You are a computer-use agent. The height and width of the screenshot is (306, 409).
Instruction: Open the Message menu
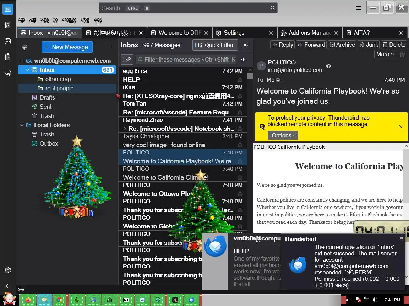point(69,20)
